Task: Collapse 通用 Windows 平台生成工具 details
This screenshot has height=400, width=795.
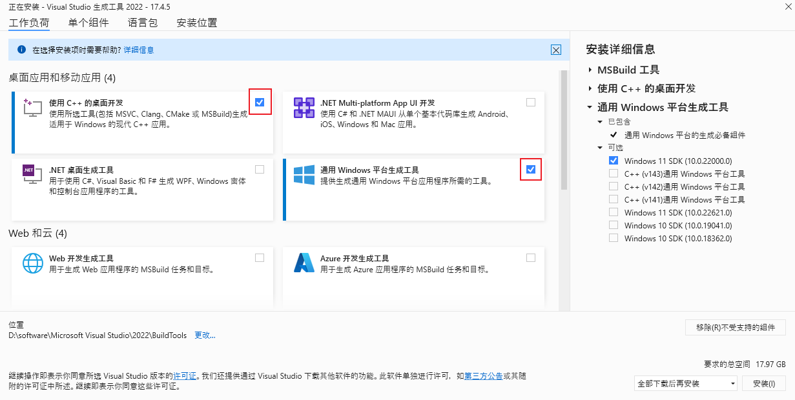Action: 590,107
